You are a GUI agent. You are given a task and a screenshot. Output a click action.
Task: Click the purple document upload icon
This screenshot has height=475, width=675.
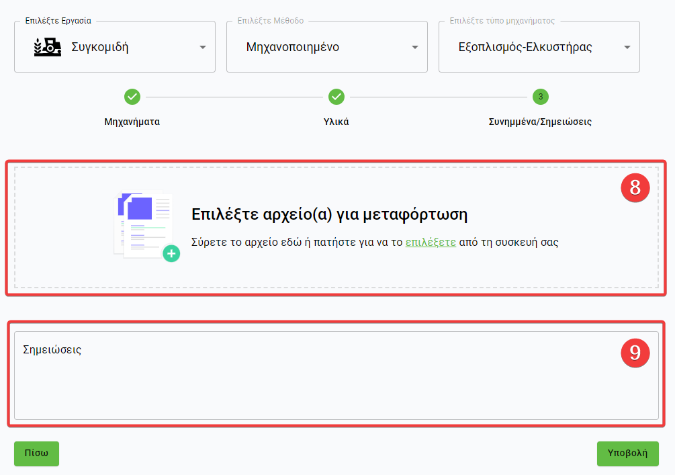point(144,222)
